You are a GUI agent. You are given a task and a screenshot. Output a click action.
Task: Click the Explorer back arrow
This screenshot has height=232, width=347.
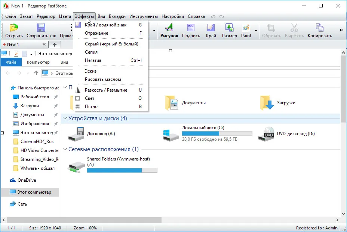click(8, 73)
